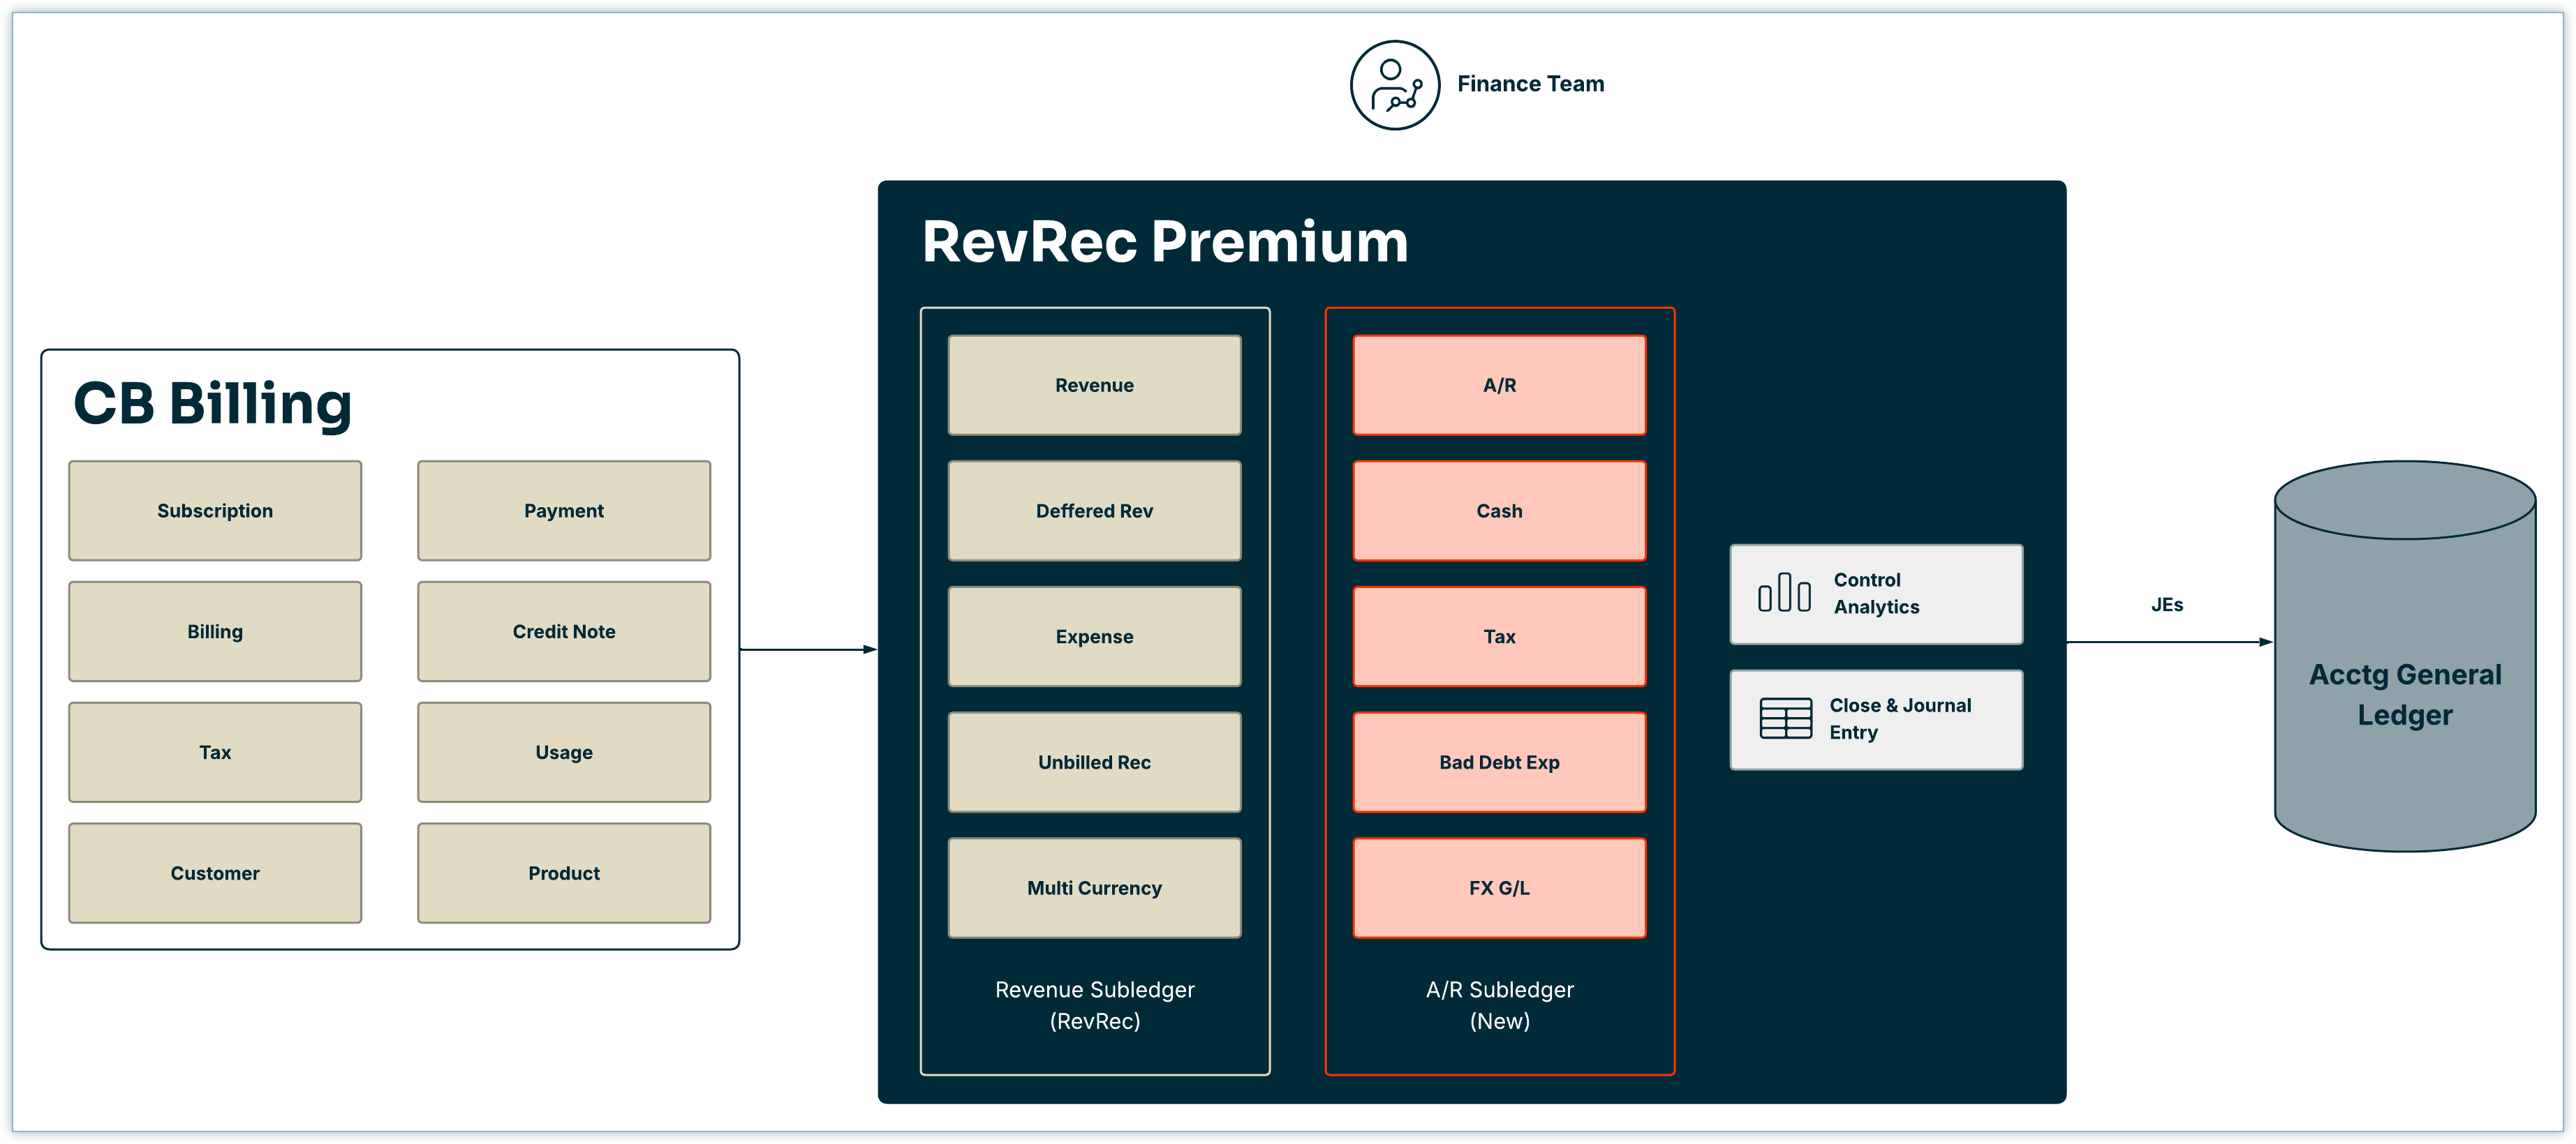The image size is (2576, 1144).
Task: Click the RevRec Premium title
Action: (1165, 243)
